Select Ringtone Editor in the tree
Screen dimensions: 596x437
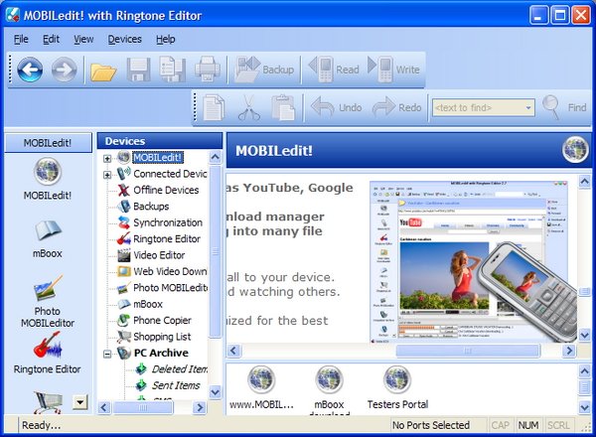pos(167,239)
